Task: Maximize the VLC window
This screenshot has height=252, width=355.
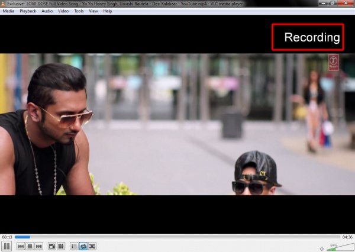Action: pyautogui.click(x=333, y=3)
